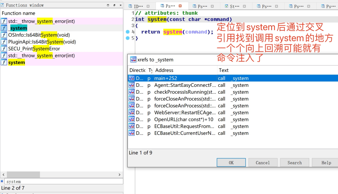Toggle the breakpoint dot on line 4
The height and width of the screenshot is (194, 338).
pos(127,32)
